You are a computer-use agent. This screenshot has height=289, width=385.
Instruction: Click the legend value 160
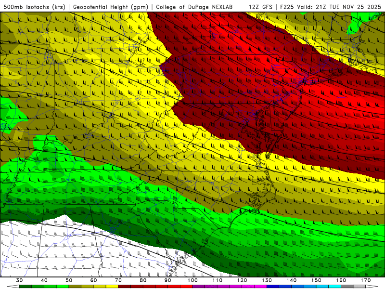(x=341, y=280)
